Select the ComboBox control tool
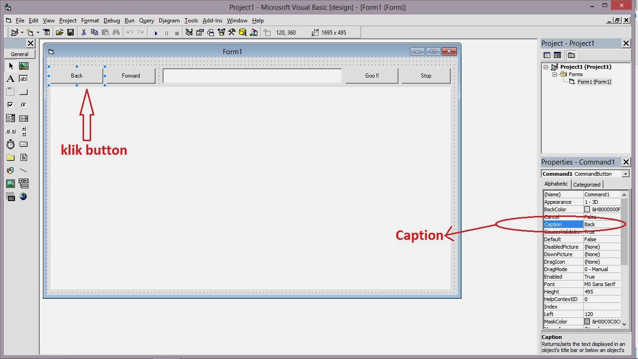The width and height of the screenshot is (638, 359). (x=11, y=118)
